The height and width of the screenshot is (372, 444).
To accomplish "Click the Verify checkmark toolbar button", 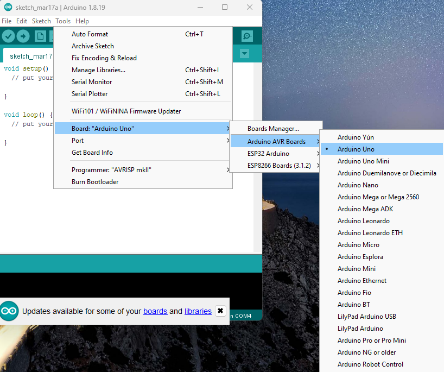I will (9, 36).
